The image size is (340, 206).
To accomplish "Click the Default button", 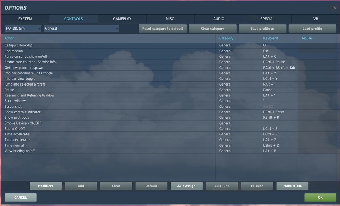I will tap(151, 186).
